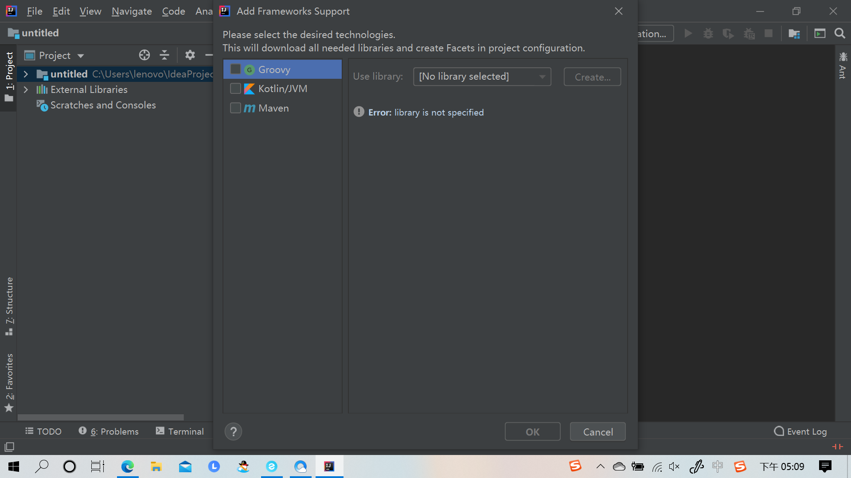Check the Kotlin/JVM option
This screenshot has width=851, height=478.
(x=235, y=89)
